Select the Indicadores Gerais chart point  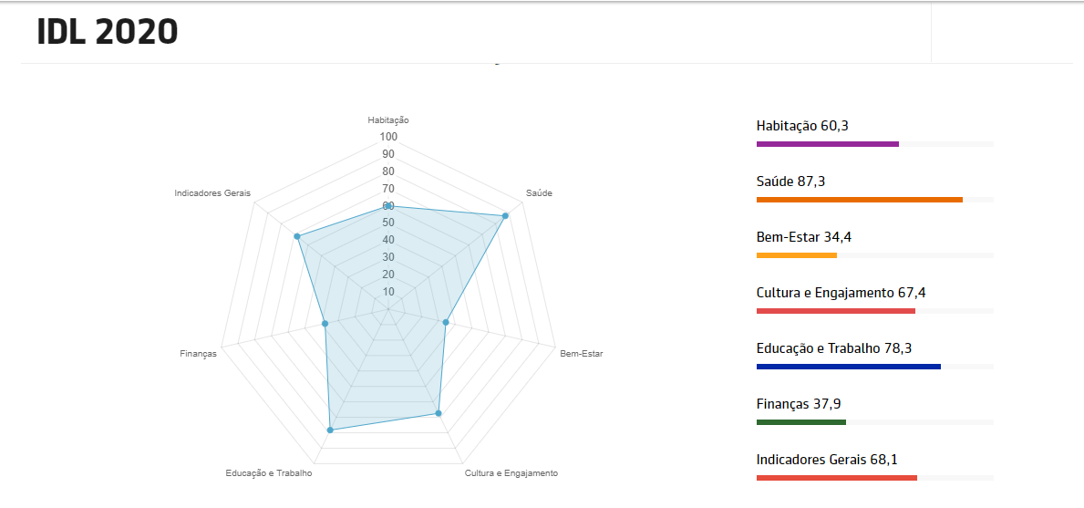click(297, 236)
